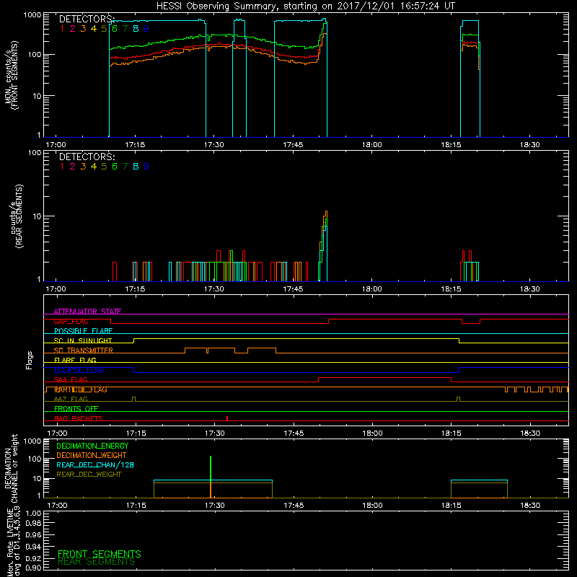Click the FLARE_FLAG label
This screenshot has height=577, width=577.
(x=75, y=360)
